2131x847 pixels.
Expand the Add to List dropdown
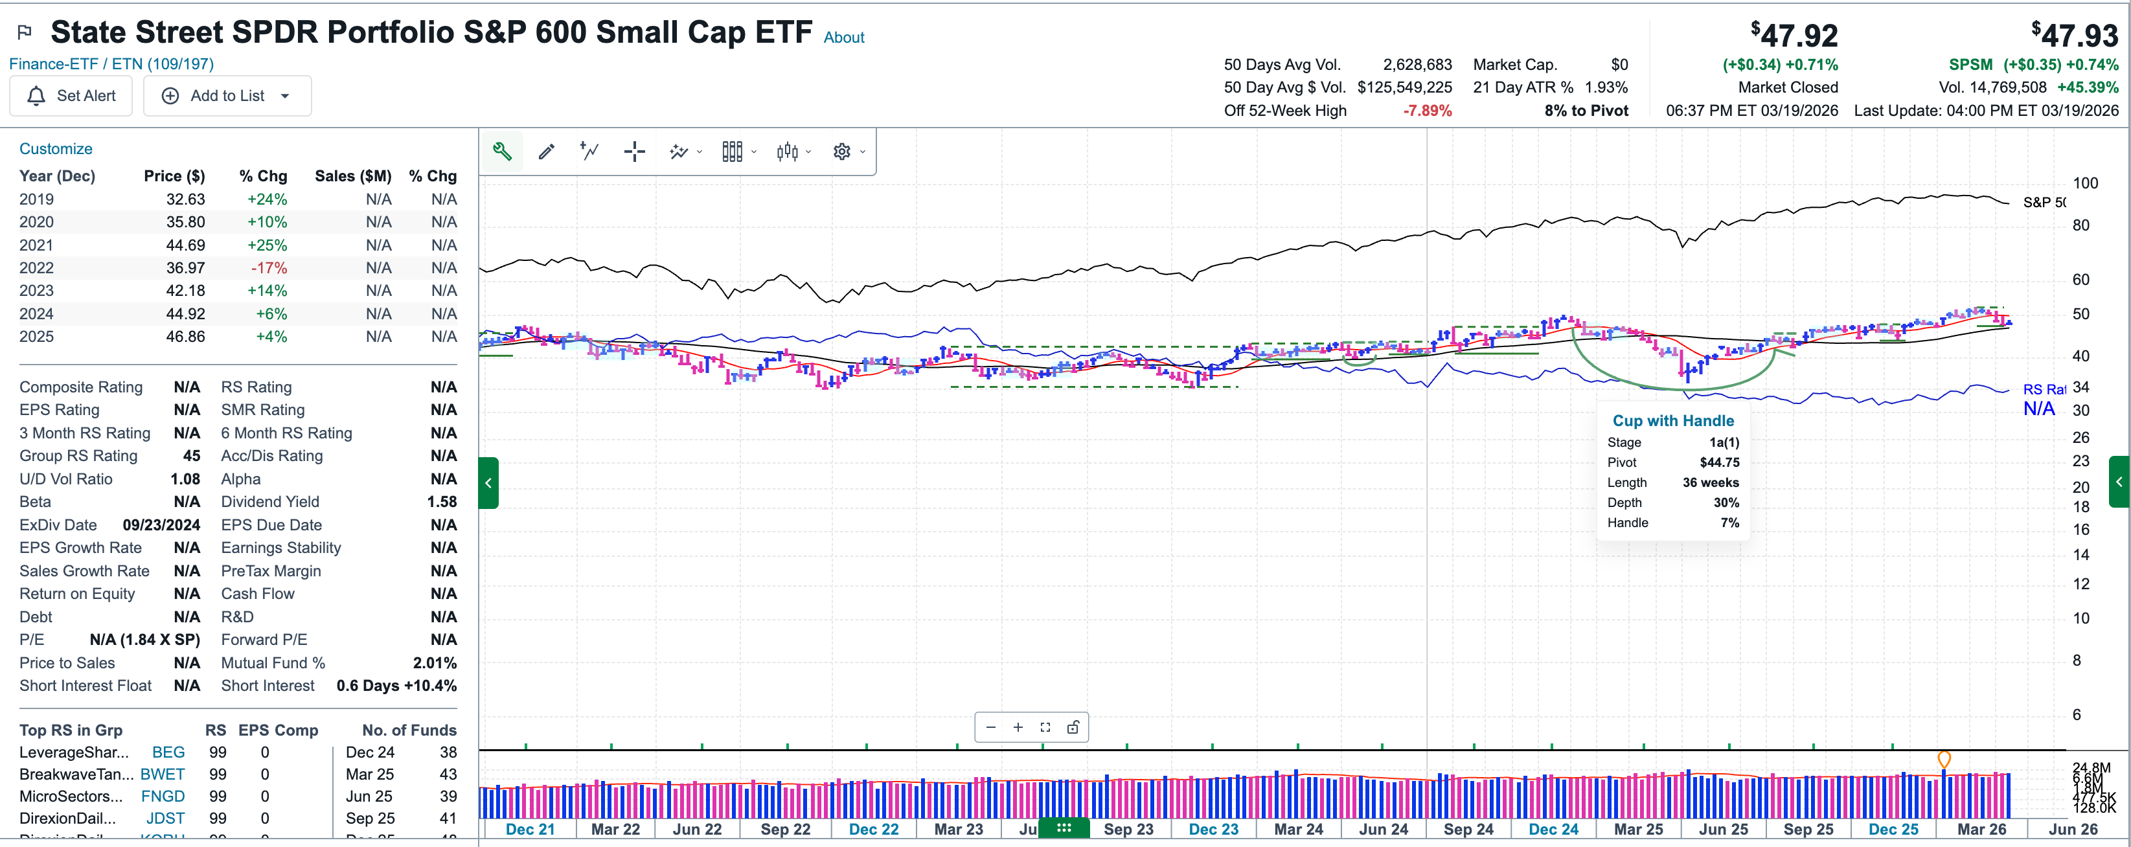click(x=284, y=96)
